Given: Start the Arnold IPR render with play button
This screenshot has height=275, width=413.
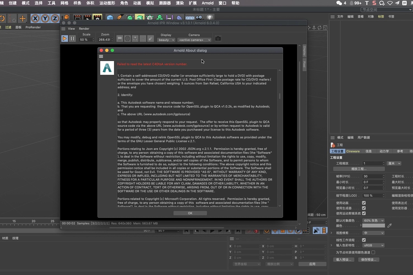Looking at the screenshot, I should (x=64, y=38).
